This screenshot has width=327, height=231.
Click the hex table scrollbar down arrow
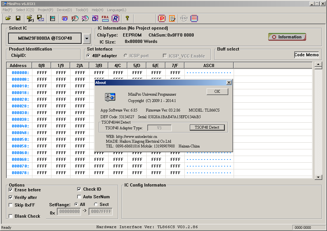[318, 177]
